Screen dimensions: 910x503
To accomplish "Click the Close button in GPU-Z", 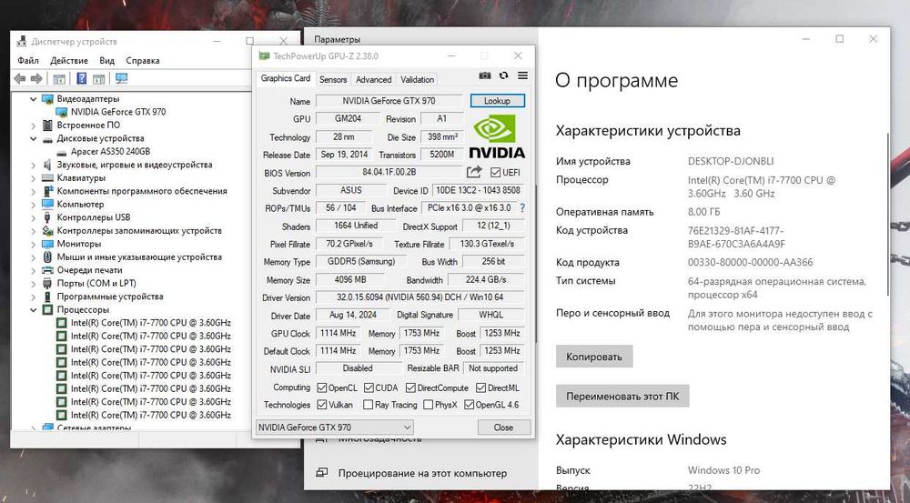I will click(503, 428).
